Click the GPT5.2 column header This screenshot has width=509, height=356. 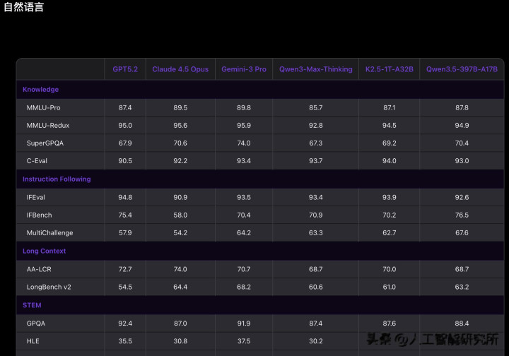tap(125, 69)
